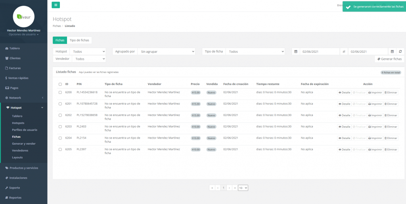Open Tablero under the Hotspot submenu
Viewport: 406px width, 204px height.
(17, 116)
